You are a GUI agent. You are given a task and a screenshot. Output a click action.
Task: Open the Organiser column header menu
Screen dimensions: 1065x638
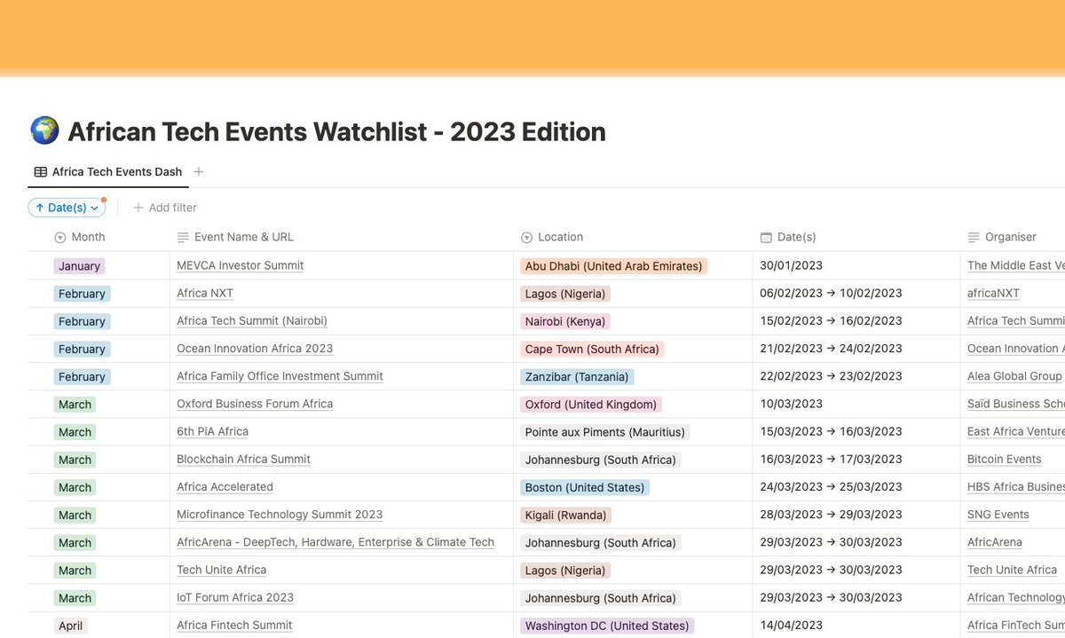[1013, 238]
